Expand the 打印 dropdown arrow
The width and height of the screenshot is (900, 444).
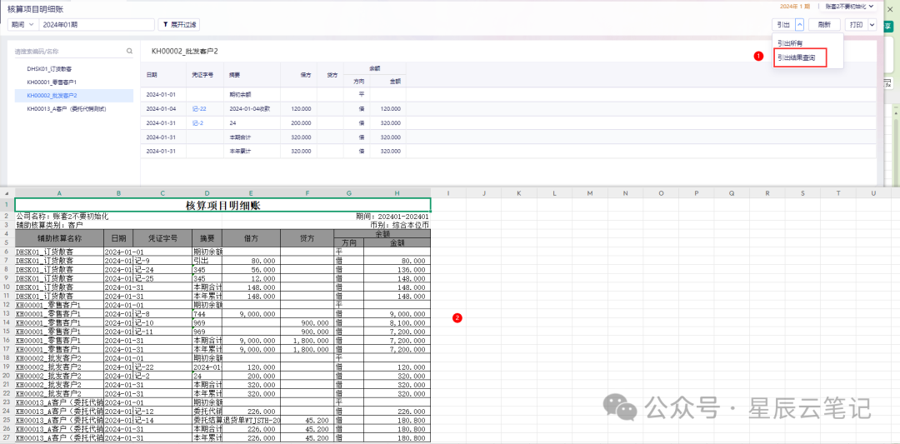click(x=872, y=25)
